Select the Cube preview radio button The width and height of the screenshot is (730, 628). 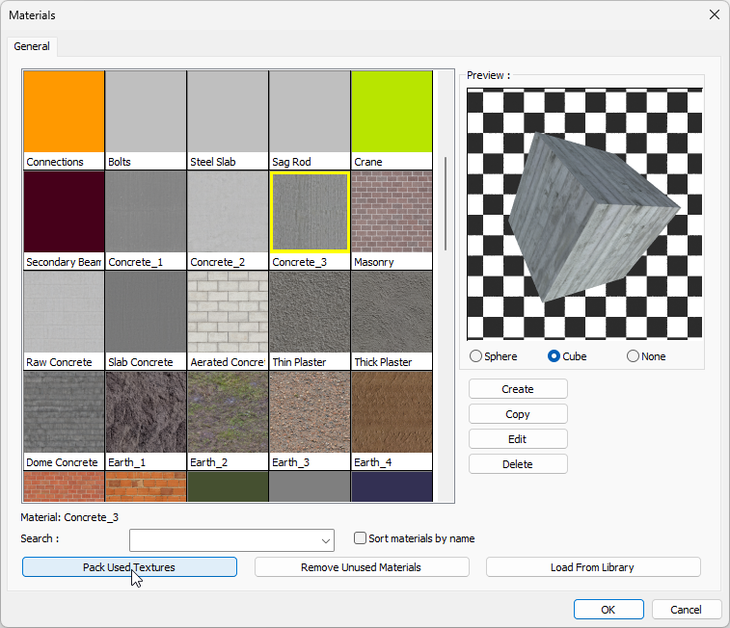554,356
